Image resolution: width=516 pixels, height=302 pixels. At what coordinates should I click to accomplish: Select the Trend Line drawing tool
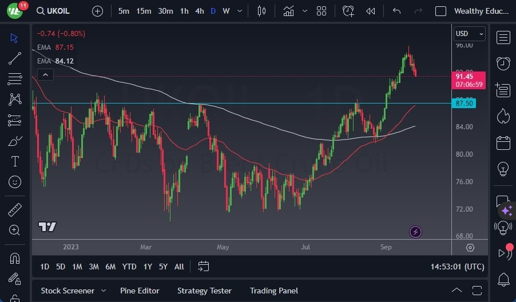(x=15, y=58)
